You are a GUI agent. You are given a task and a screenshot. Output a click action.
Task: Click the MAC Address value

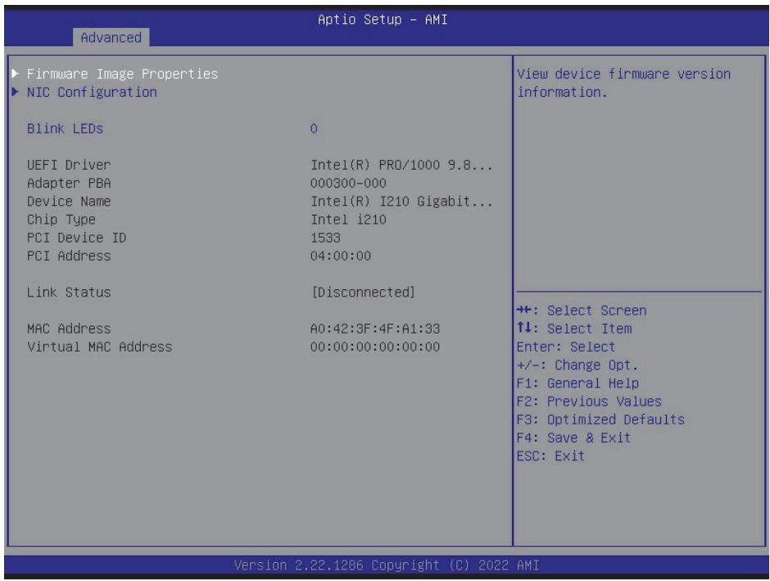(x=375, y=329)
